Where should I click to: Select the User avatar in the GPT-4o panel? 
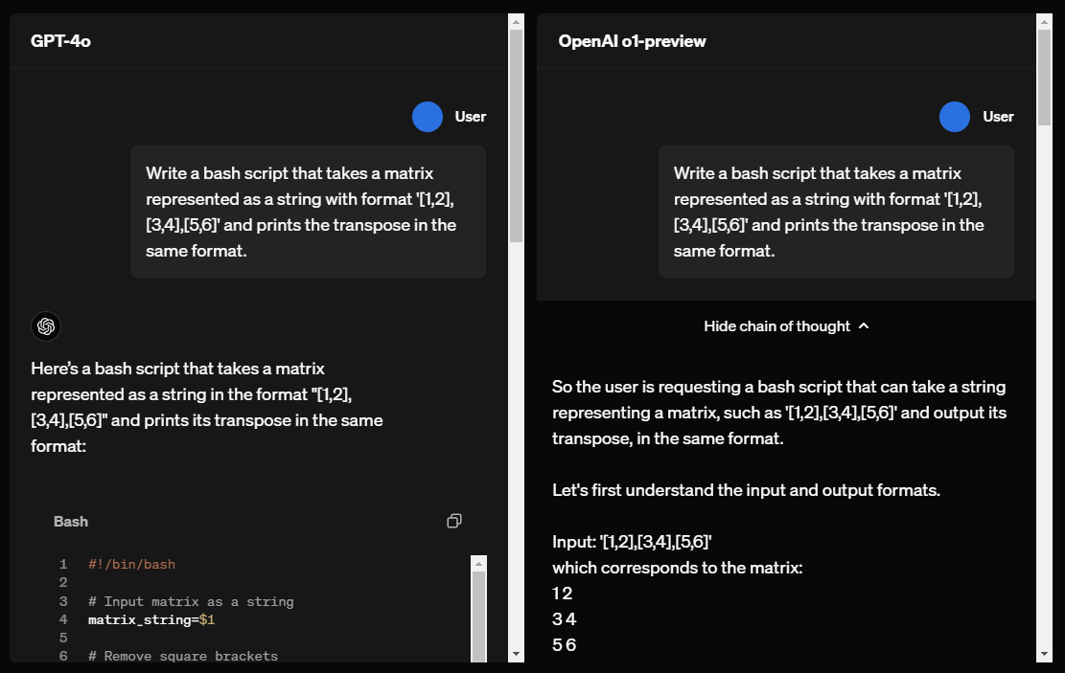click(426, 116)
